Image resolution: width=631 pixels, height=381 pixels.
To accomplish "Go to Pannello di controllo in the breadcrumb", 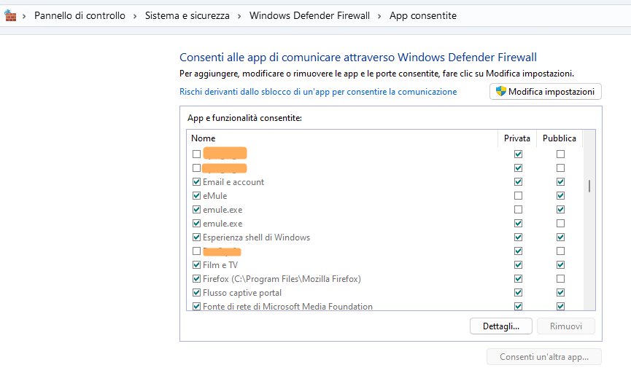I will [80, 16].
